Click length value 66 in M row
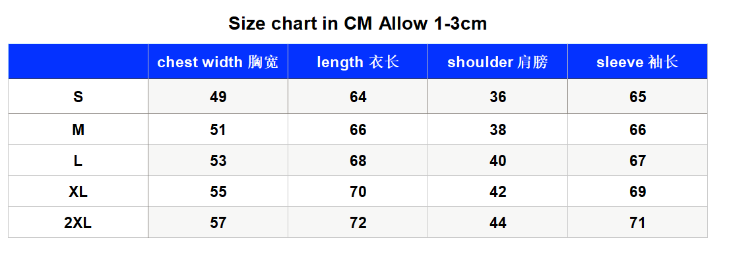Image resolution: width=729 pixels, height=257 pixels. click(x=358, y=130)
